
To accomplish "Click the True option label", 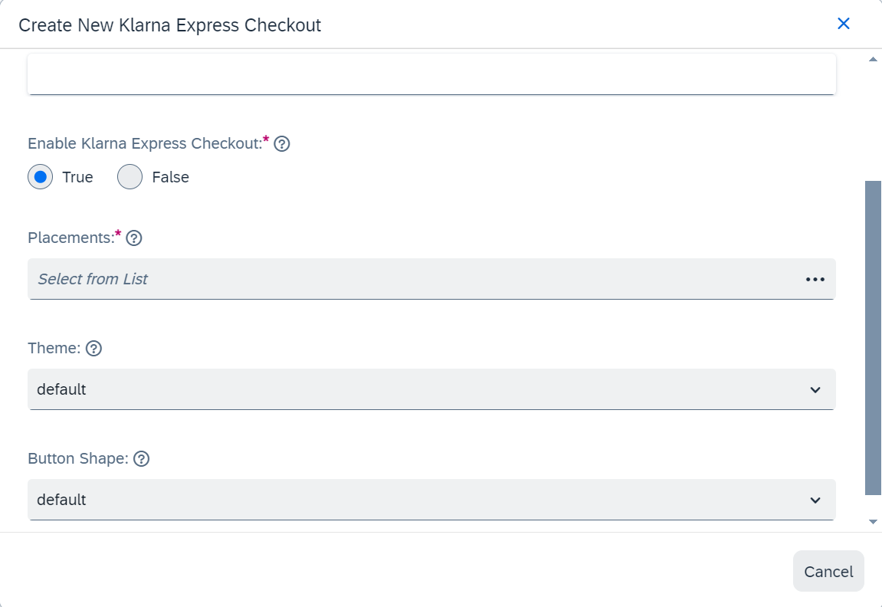I will tap(77, 177).
